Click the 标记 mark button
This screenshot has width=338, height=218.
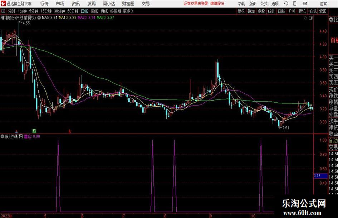pos(302,11)
